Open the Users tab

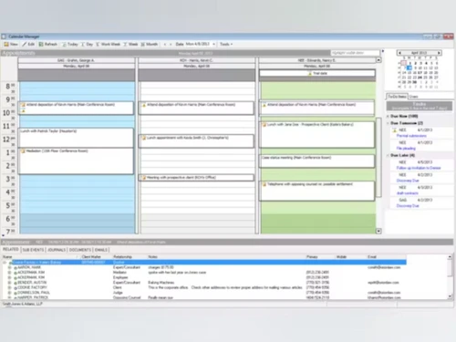(413, 97)
